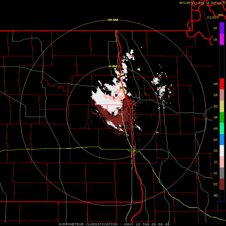Click the IC pink legend swatch
The width and height of the screenshot is (226, 226).
[x=222, y=162]
